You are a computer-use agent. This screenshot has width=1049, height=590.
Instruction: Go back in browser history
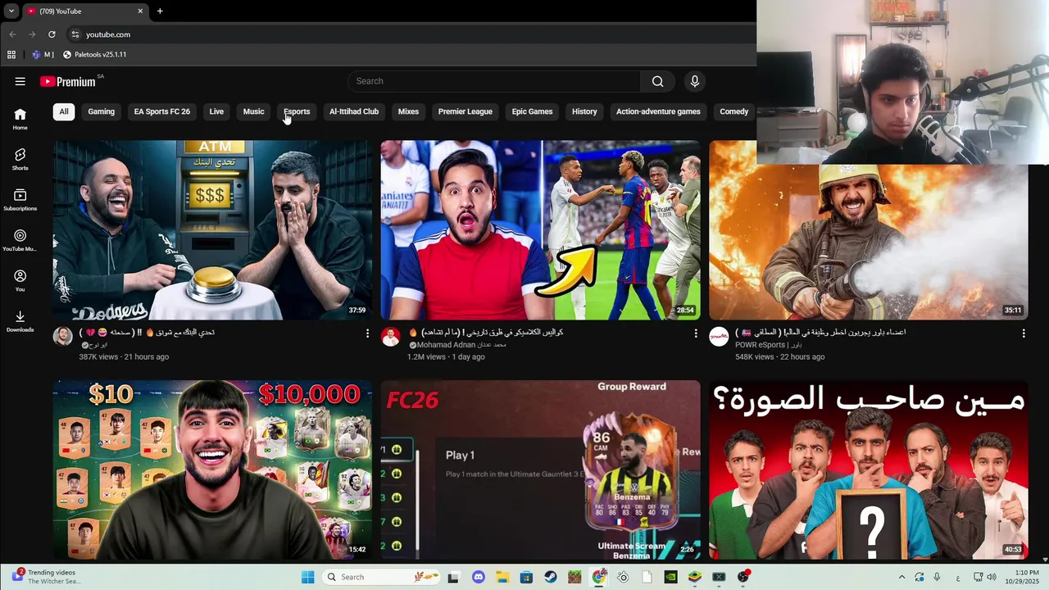[12, 34]
